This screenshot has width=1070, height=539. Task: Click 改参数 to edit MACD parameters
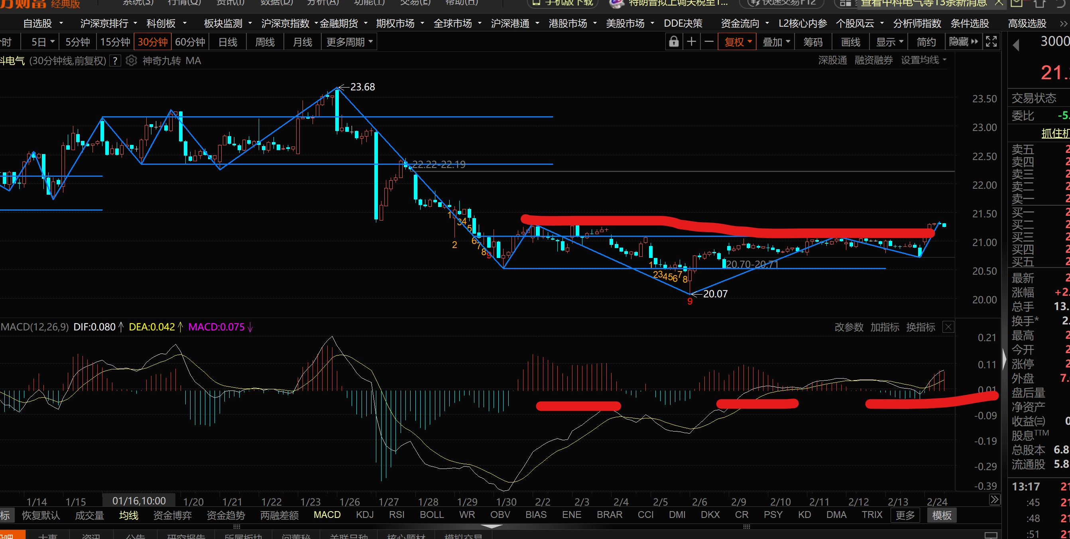(849, 327)
